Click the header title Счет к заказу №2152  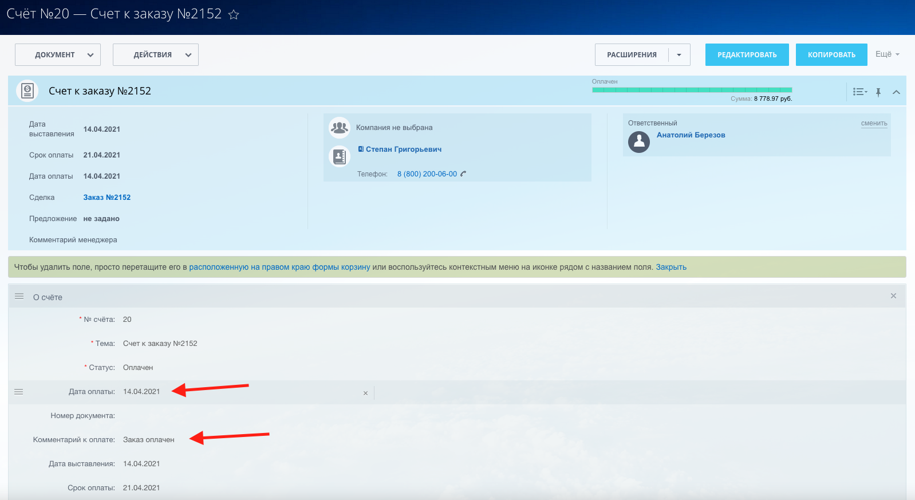tap(100, 91)
